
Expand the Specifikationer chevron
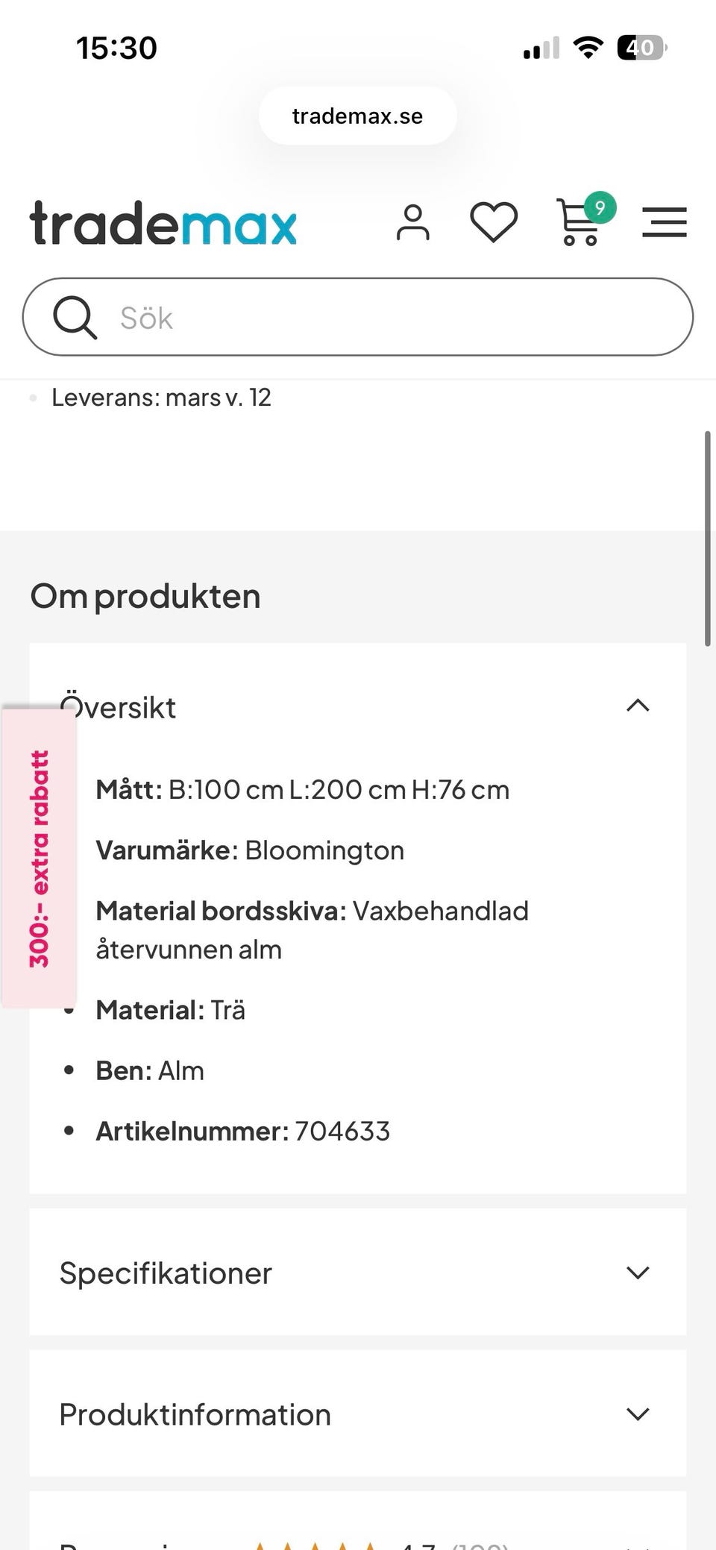(638, 1273)
